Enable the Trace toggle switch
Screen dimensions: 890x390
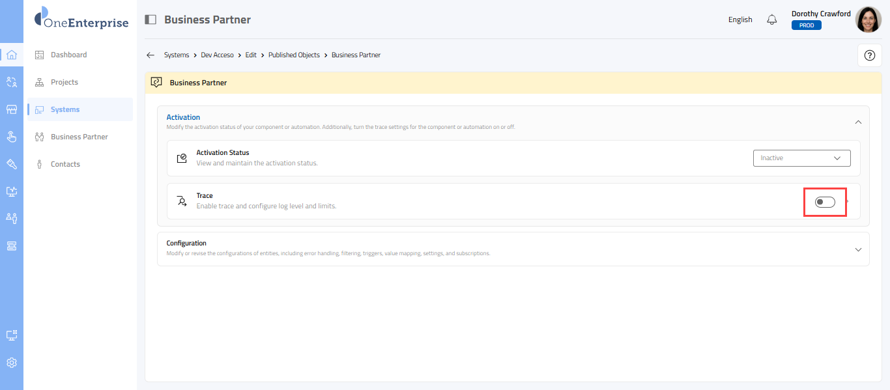click(x=825, y=202)
